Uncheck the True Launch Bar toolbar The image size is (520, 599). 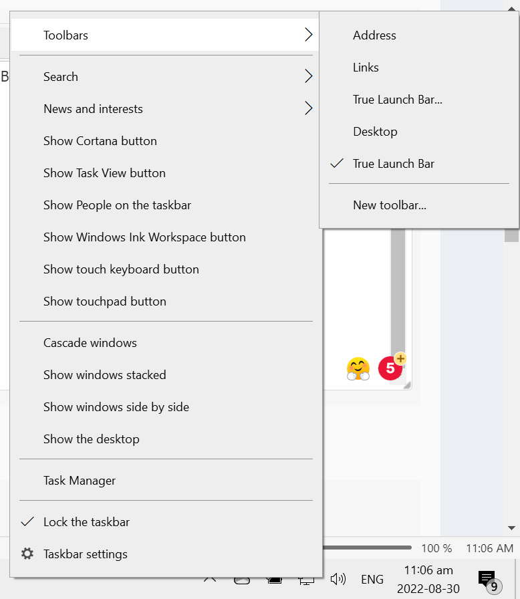click(x=394, y=164)
